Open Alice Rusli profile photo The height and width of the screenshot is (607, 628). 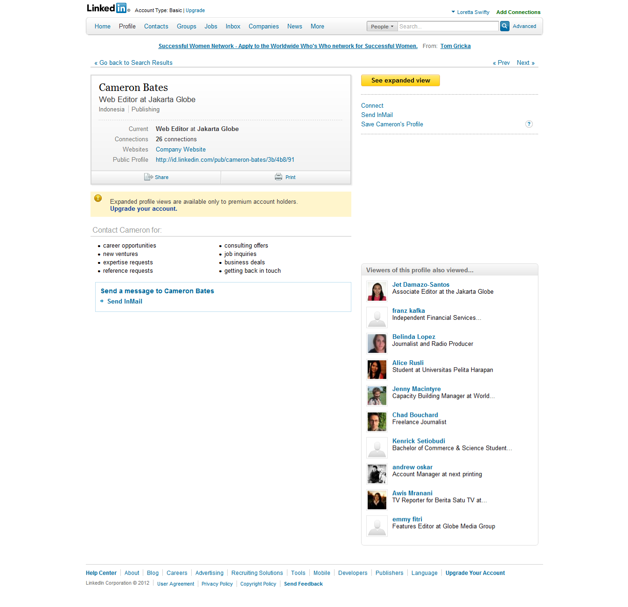pos(377,370)
